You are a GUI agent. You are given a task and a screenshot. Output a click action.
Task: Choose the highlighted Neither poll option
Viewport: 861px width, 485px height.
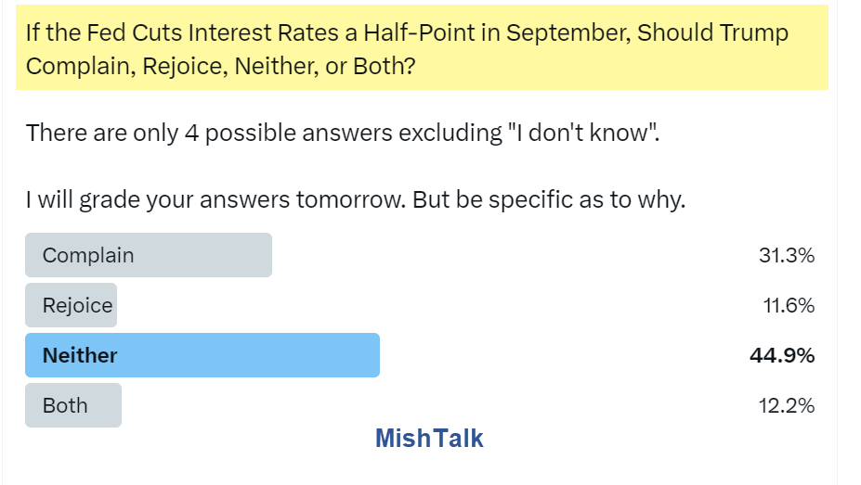202,355
